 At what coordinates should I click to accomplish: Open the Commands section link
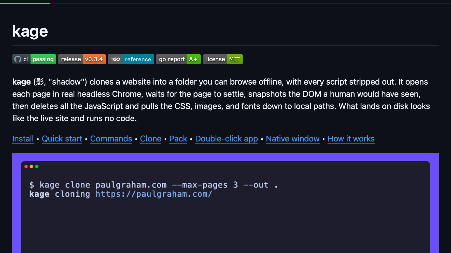tap(111, 139)
